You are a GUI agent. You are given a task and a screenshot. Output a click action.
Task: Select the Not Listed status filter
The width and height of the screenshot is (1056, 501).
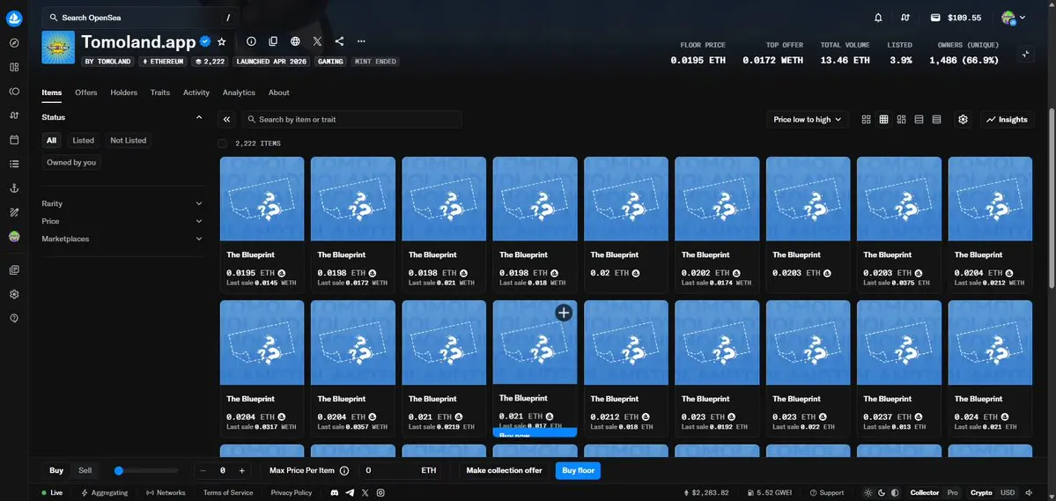(128, 140)
